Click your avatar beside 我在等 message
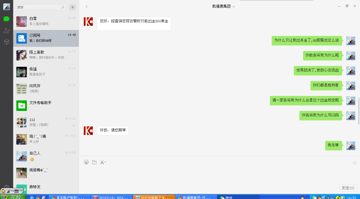360x199 pixels. coord(351,146)
